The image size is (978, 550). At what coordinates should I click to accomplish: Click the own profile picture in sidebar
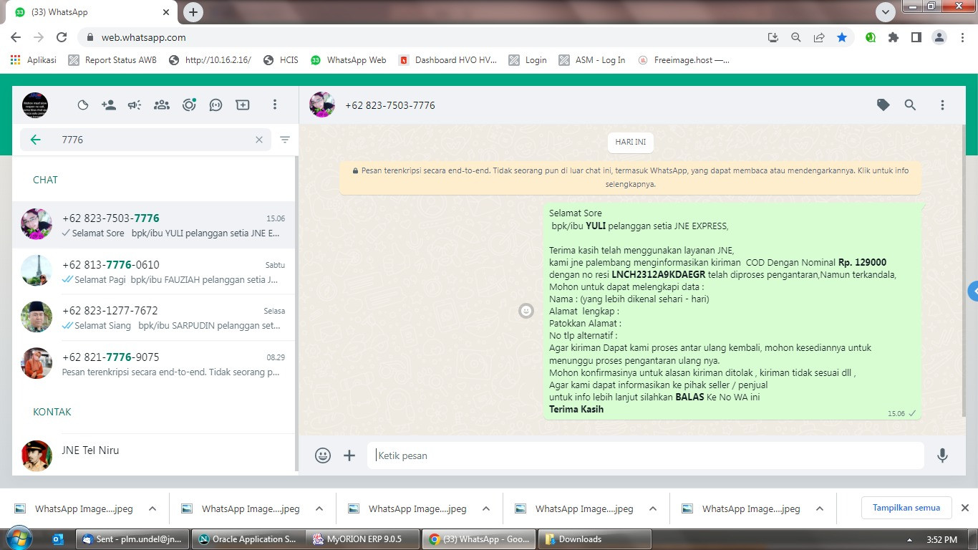coord(35,105)
